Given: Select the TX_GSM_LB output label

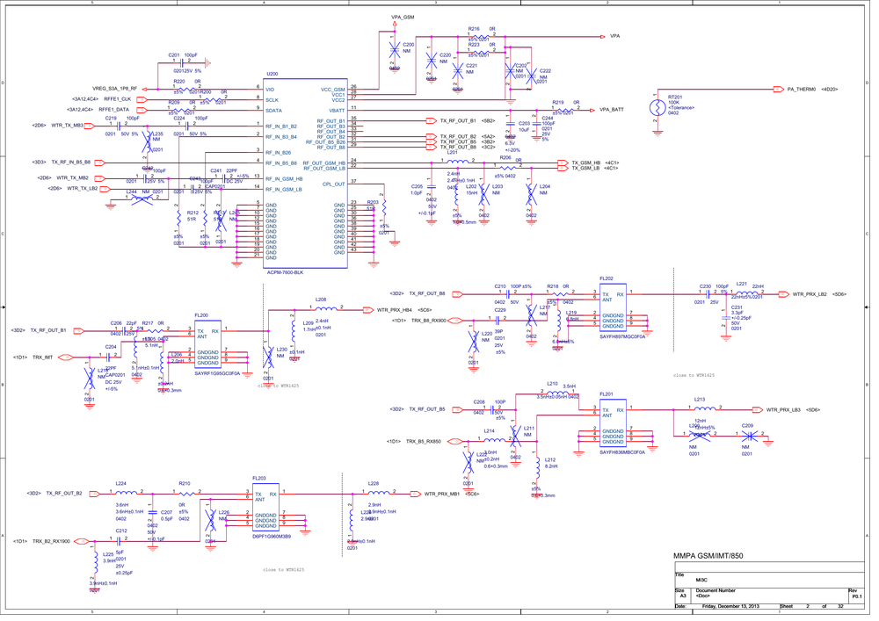Looking at the screenshot, I should coord(585,168).
